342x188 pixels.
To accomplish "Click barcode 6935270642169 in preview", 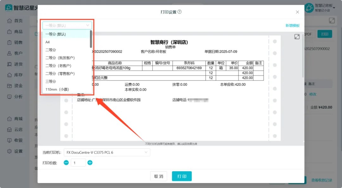I will [x=189, y=68].
